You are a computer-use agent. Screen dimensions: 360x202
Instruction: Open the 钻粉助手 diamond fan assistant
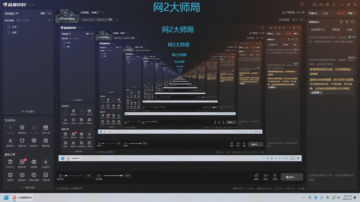click(34, 142)
